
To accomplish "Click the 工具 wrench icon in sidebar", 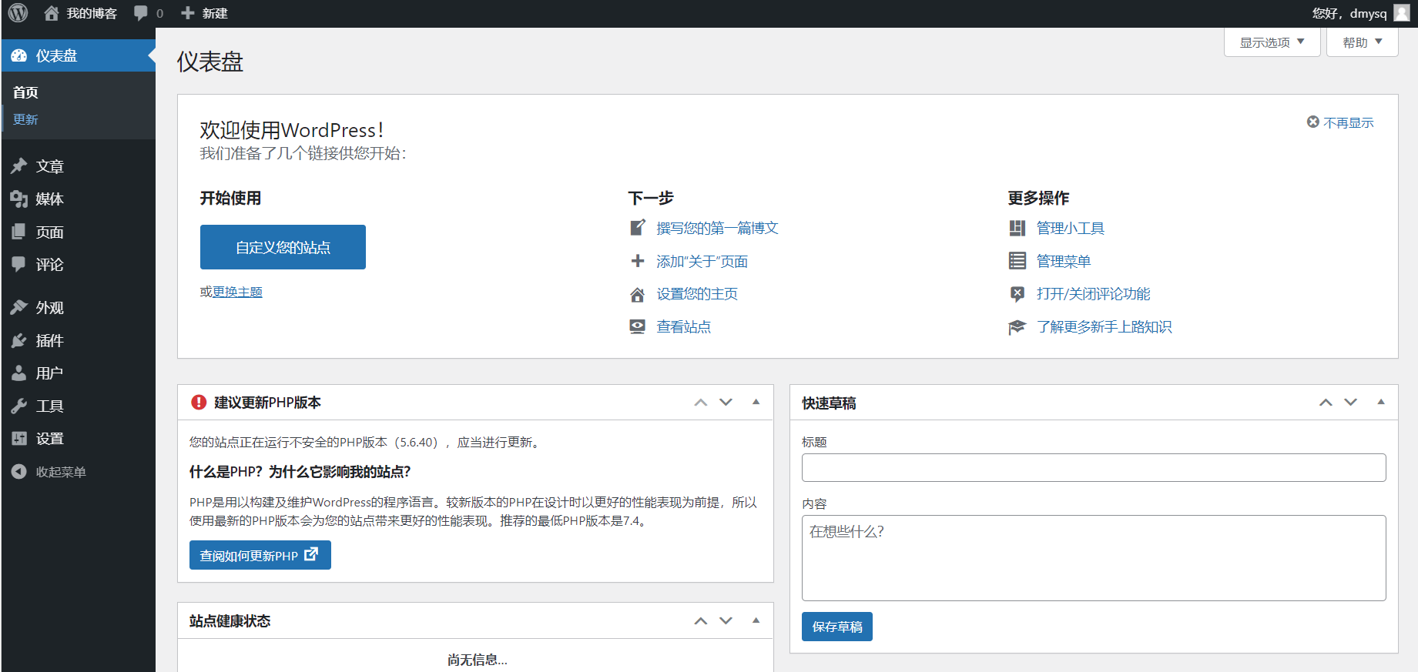I will coord(19,406).
